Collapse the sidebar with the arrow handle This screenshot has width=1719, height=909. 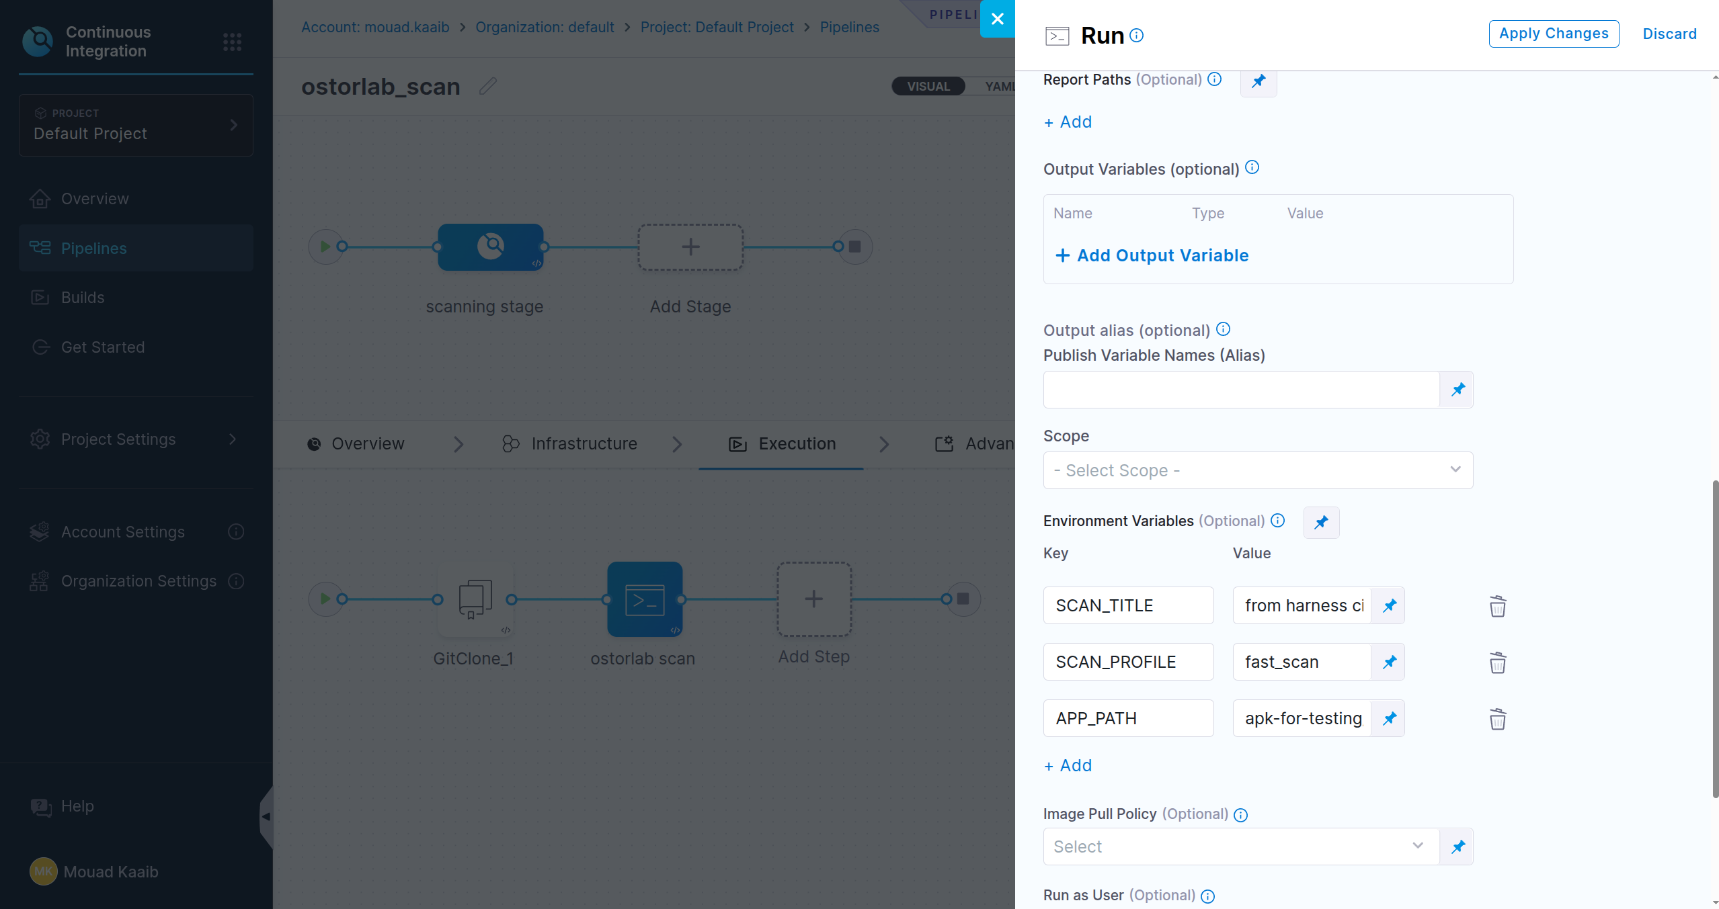[x=266, y=816]
